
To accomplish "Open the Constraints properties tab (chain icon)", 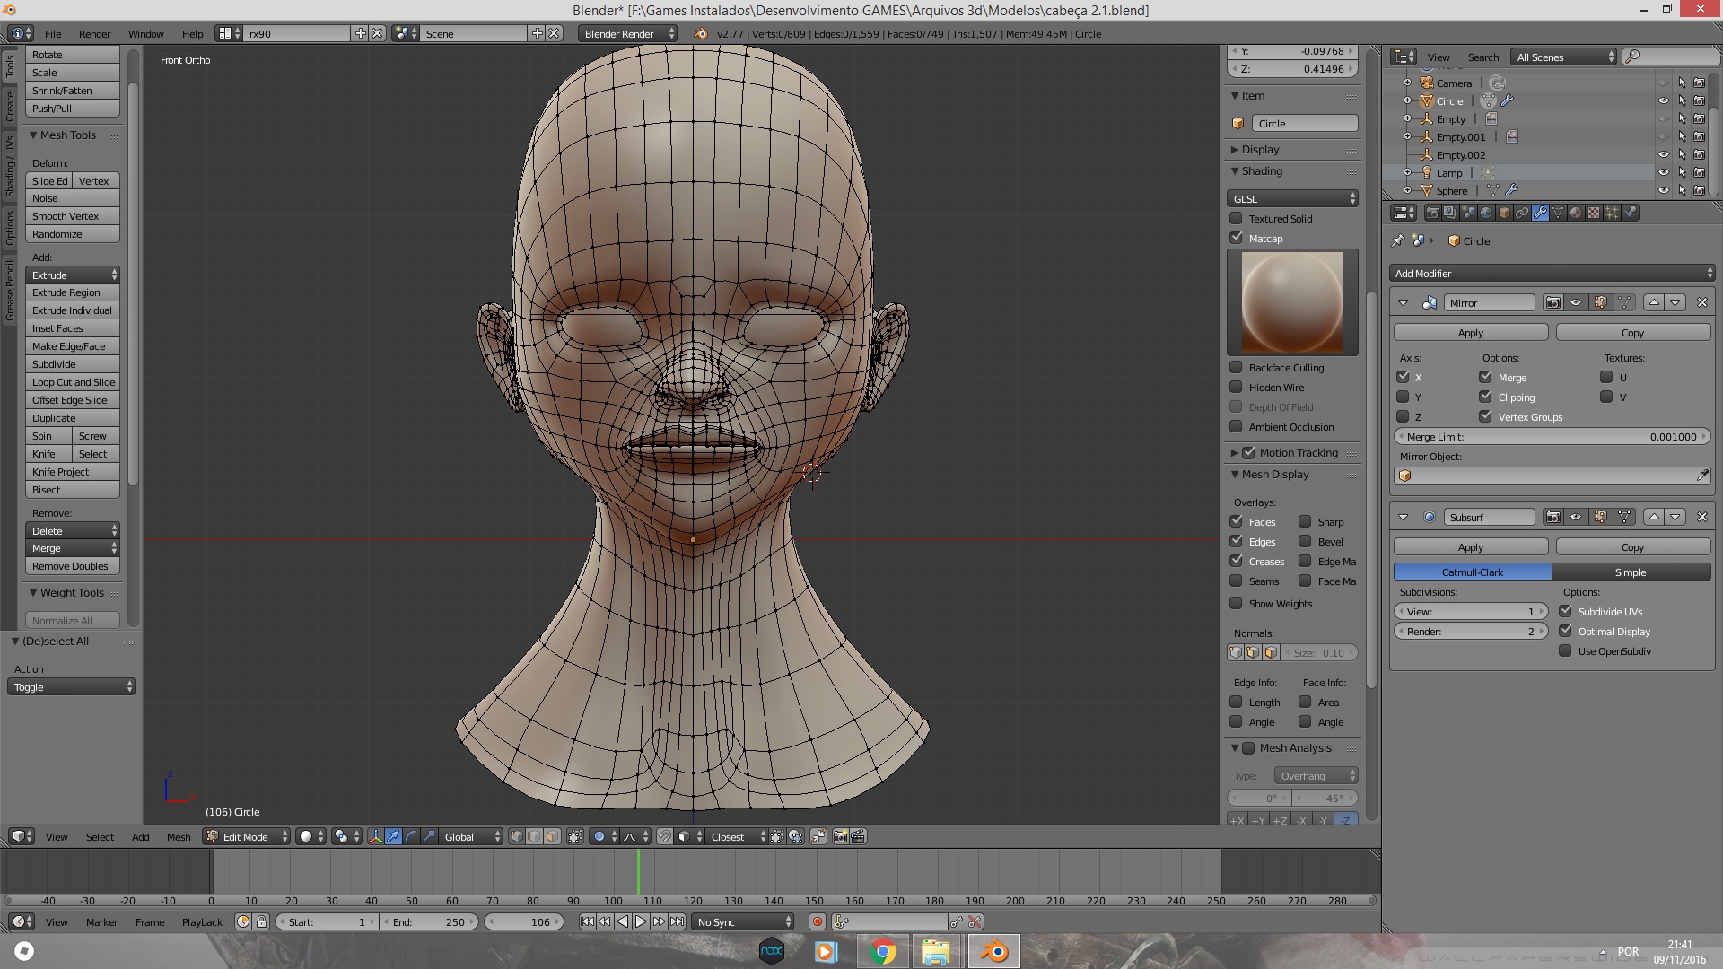I will 1522,213.
